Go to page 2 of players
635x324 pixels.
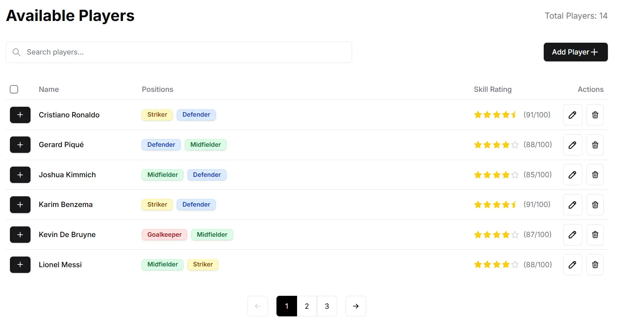[307, 306]
